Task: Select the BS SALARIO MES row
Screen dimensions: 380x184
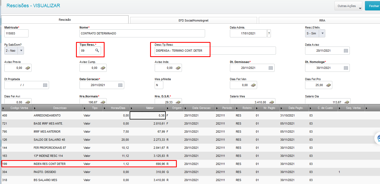Action: [190, 180]
